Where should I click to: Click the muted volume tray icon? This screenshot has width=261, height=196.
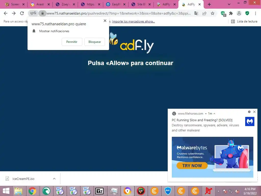[237, 191]
